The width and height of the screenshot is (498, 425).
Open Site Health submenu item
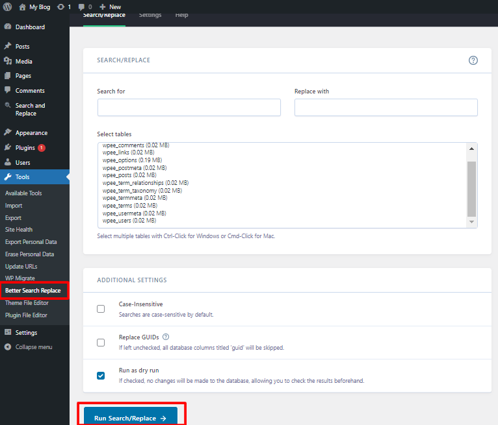point(19,230)
